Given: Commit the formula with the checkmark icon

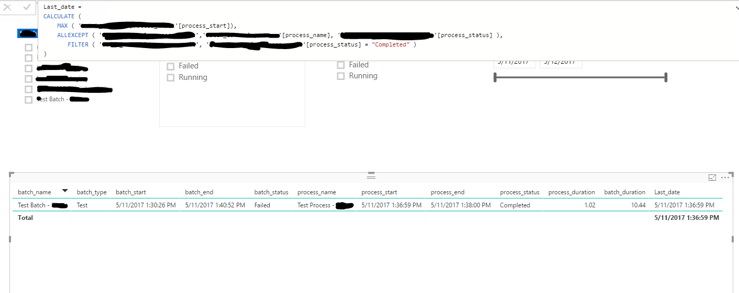Looking at the screenshot, I should 27,7.
